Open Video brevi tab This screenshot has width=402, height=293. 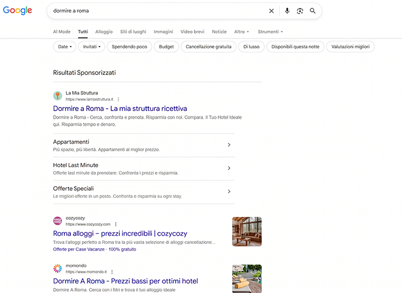(192, 31)
